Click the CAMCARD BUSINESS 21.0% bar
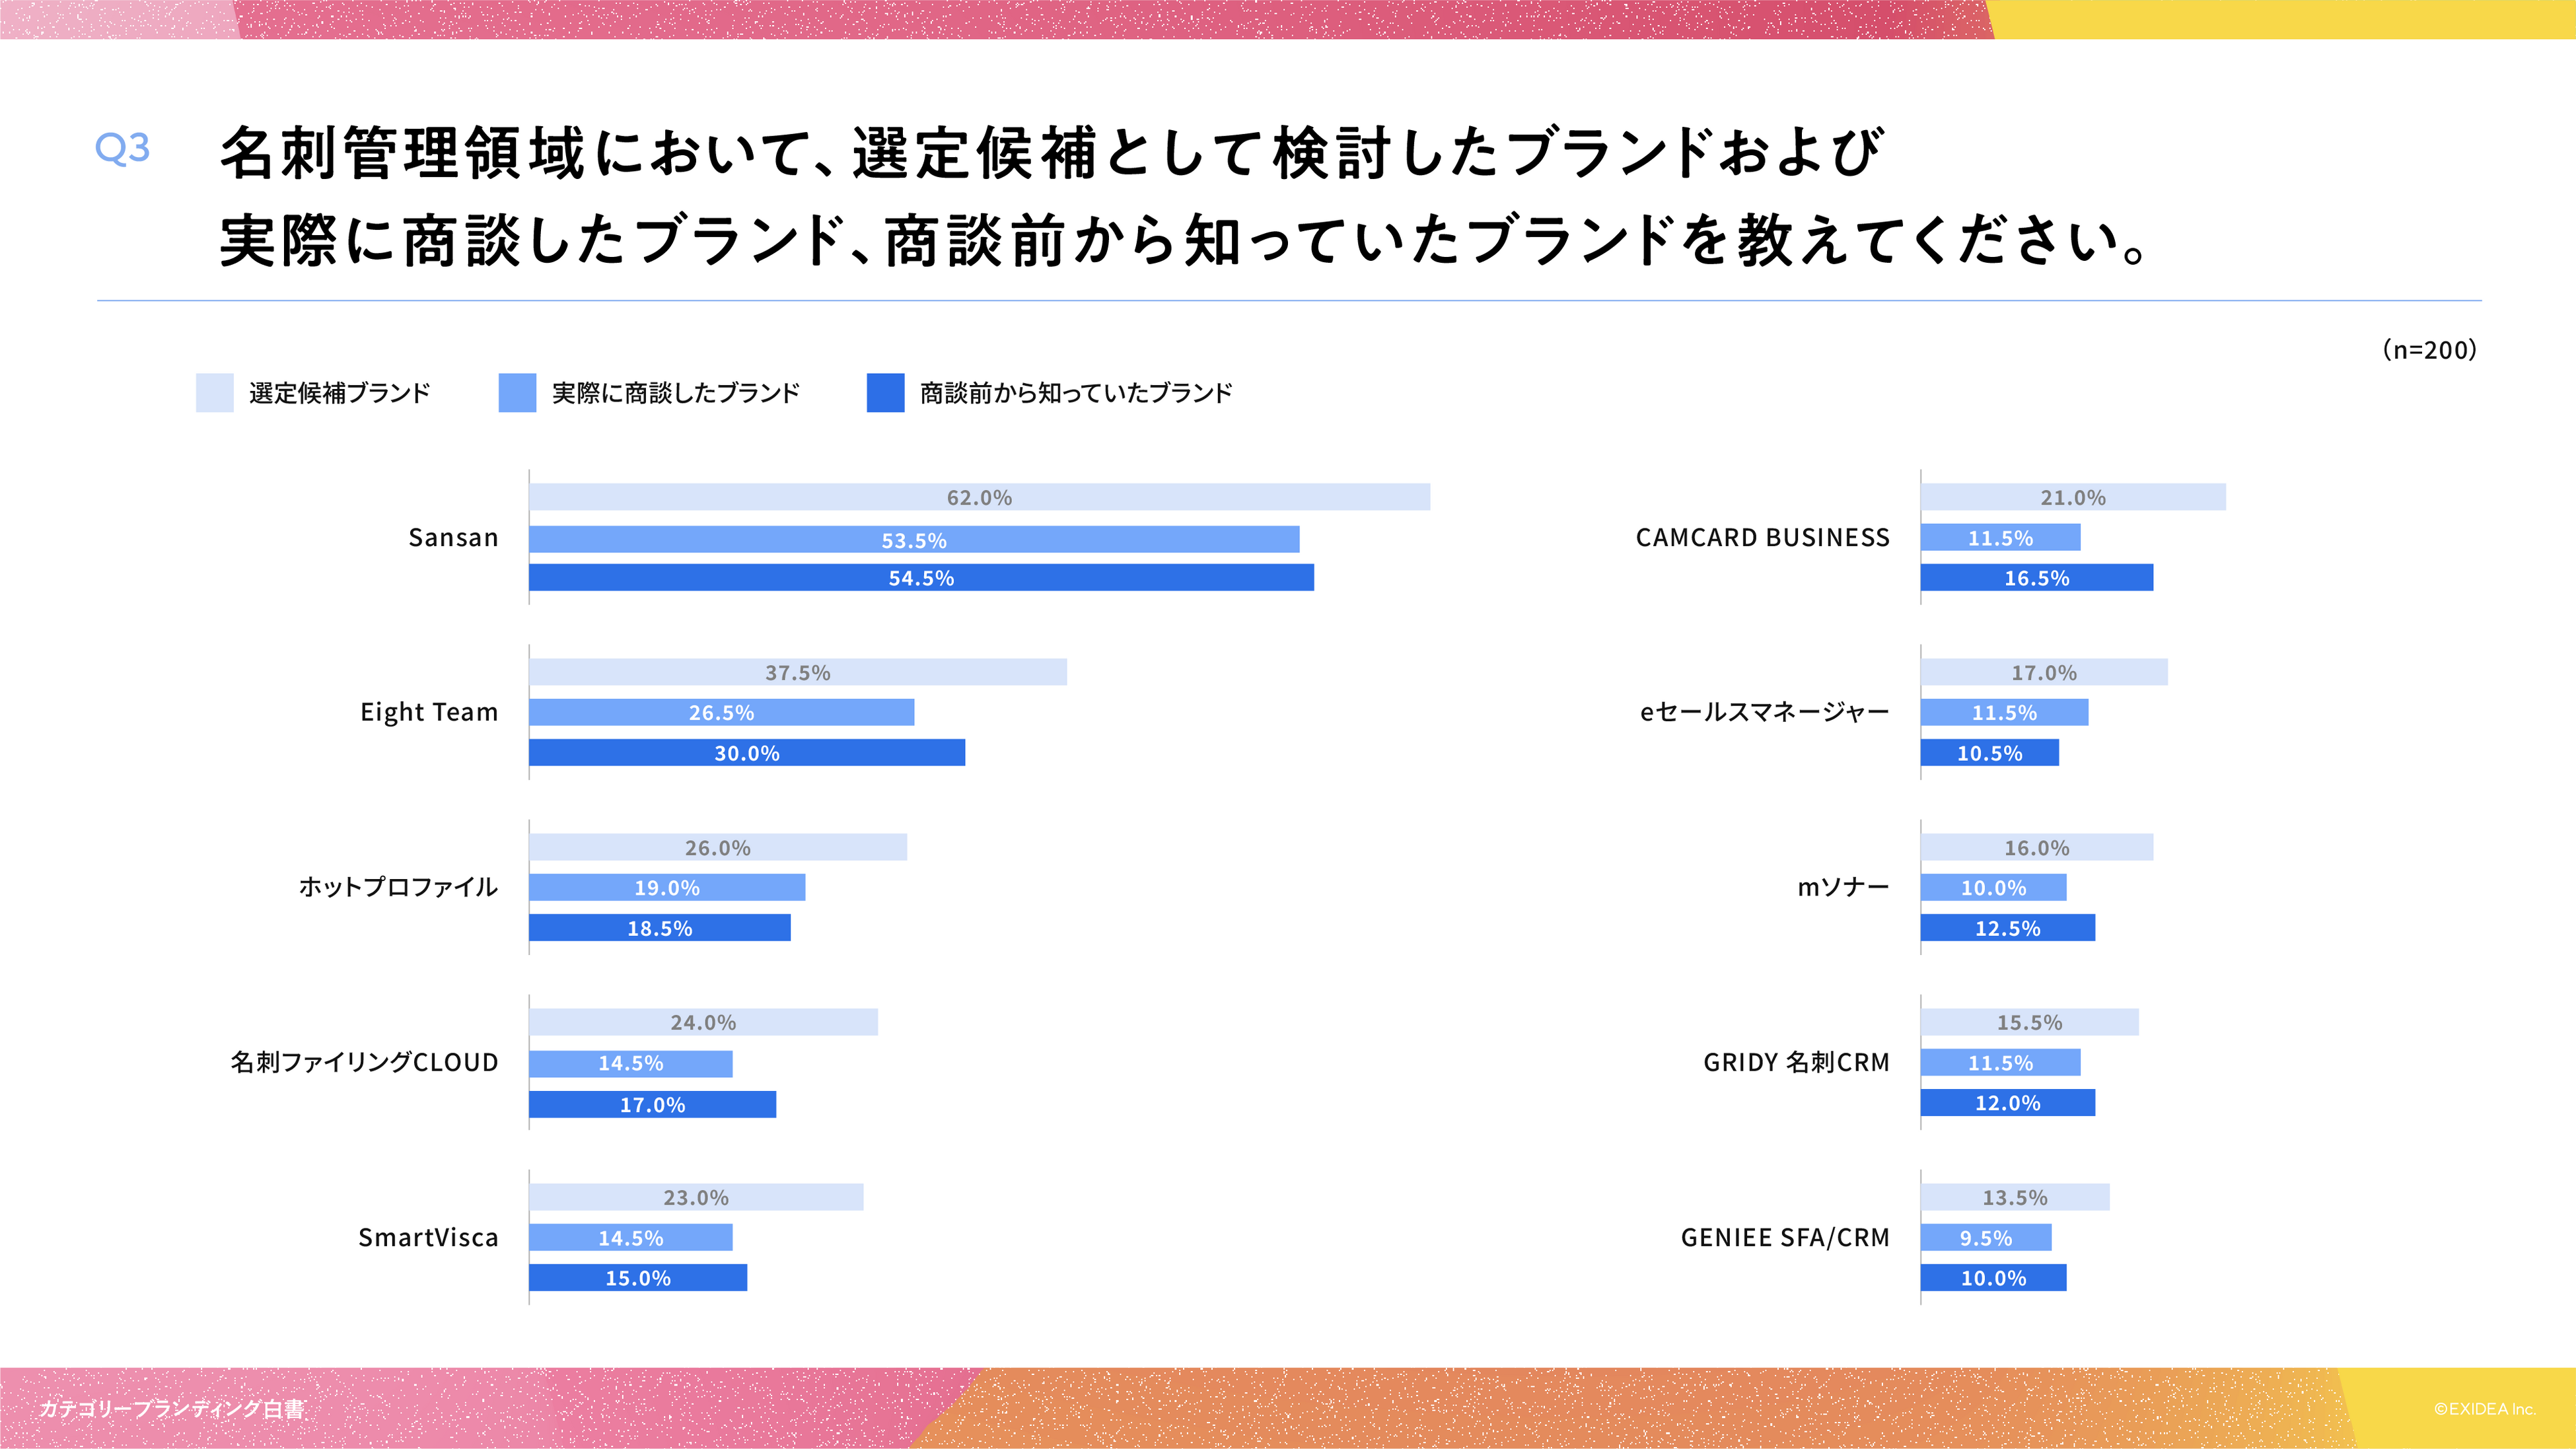 (2072, 497)
